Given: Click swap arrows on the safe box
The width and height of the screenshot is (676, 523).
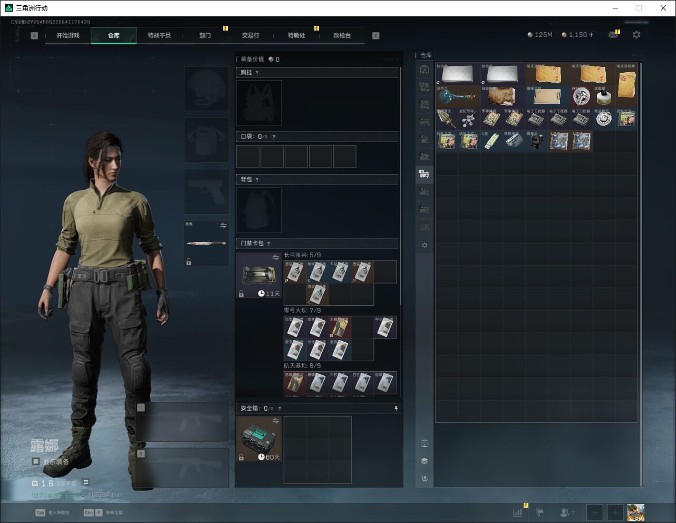Looking at the screenshot, I should pyautogui.click(x=275, y=421).
